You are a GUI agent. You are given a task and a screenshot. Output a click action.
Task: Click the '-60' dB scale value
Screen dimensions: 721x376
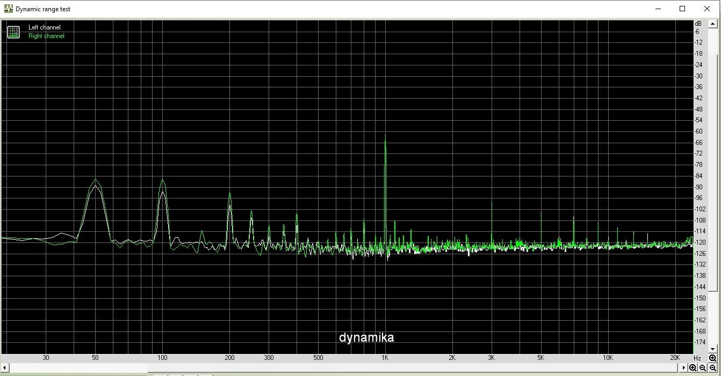pyautogui.click(x=699, y=131)
